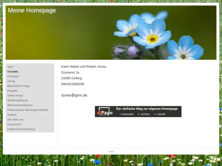
Task: Open the Galerie page
Action: point(12,115)
